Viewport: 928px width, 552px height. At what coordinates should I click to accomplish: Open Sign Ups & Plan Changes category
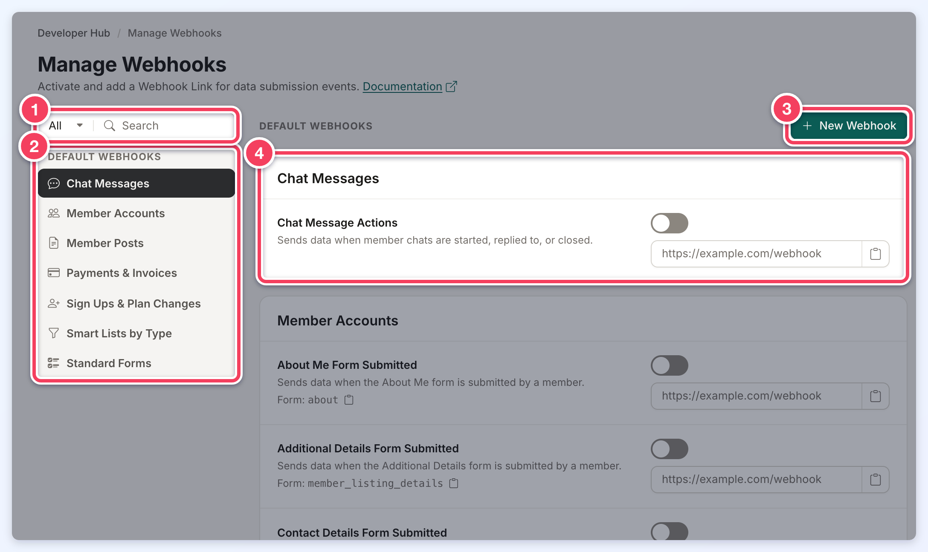pyautogui.click(x=136, y=303)
